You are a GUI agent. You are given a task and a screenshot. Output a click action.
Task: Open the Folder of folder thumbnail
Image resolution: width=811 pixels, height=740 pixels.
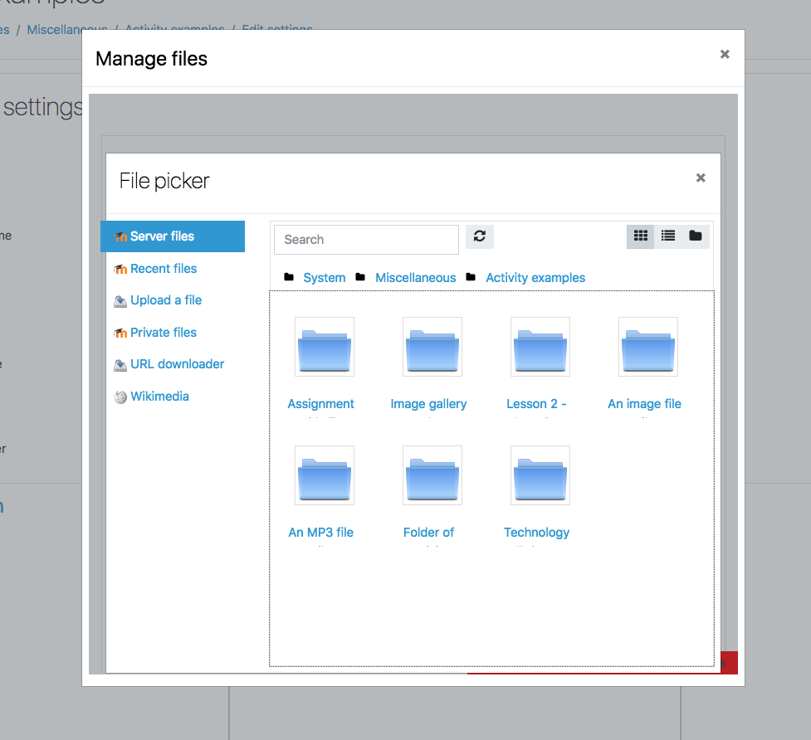432,475
